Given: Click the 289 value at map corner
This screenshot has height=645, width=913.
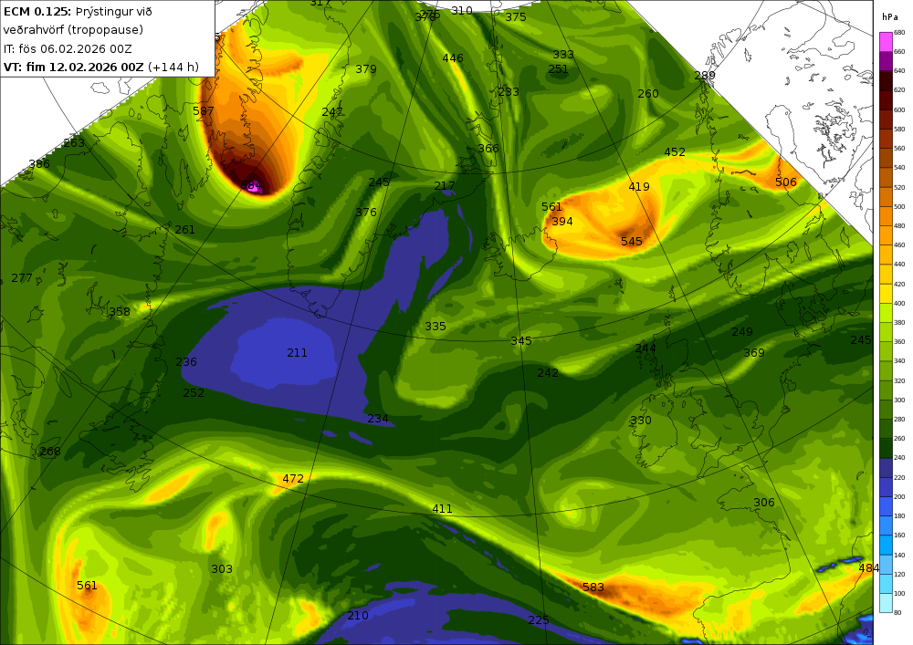Looking at the screenshot, I should [x=705, y=76].
